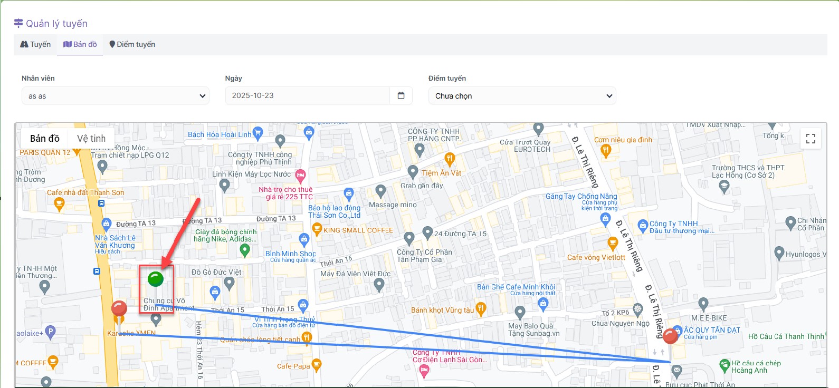Switch map to Vệ tinh satellite view
The width and height of the screenshot is (839, 388).
[x=91, y=139]
